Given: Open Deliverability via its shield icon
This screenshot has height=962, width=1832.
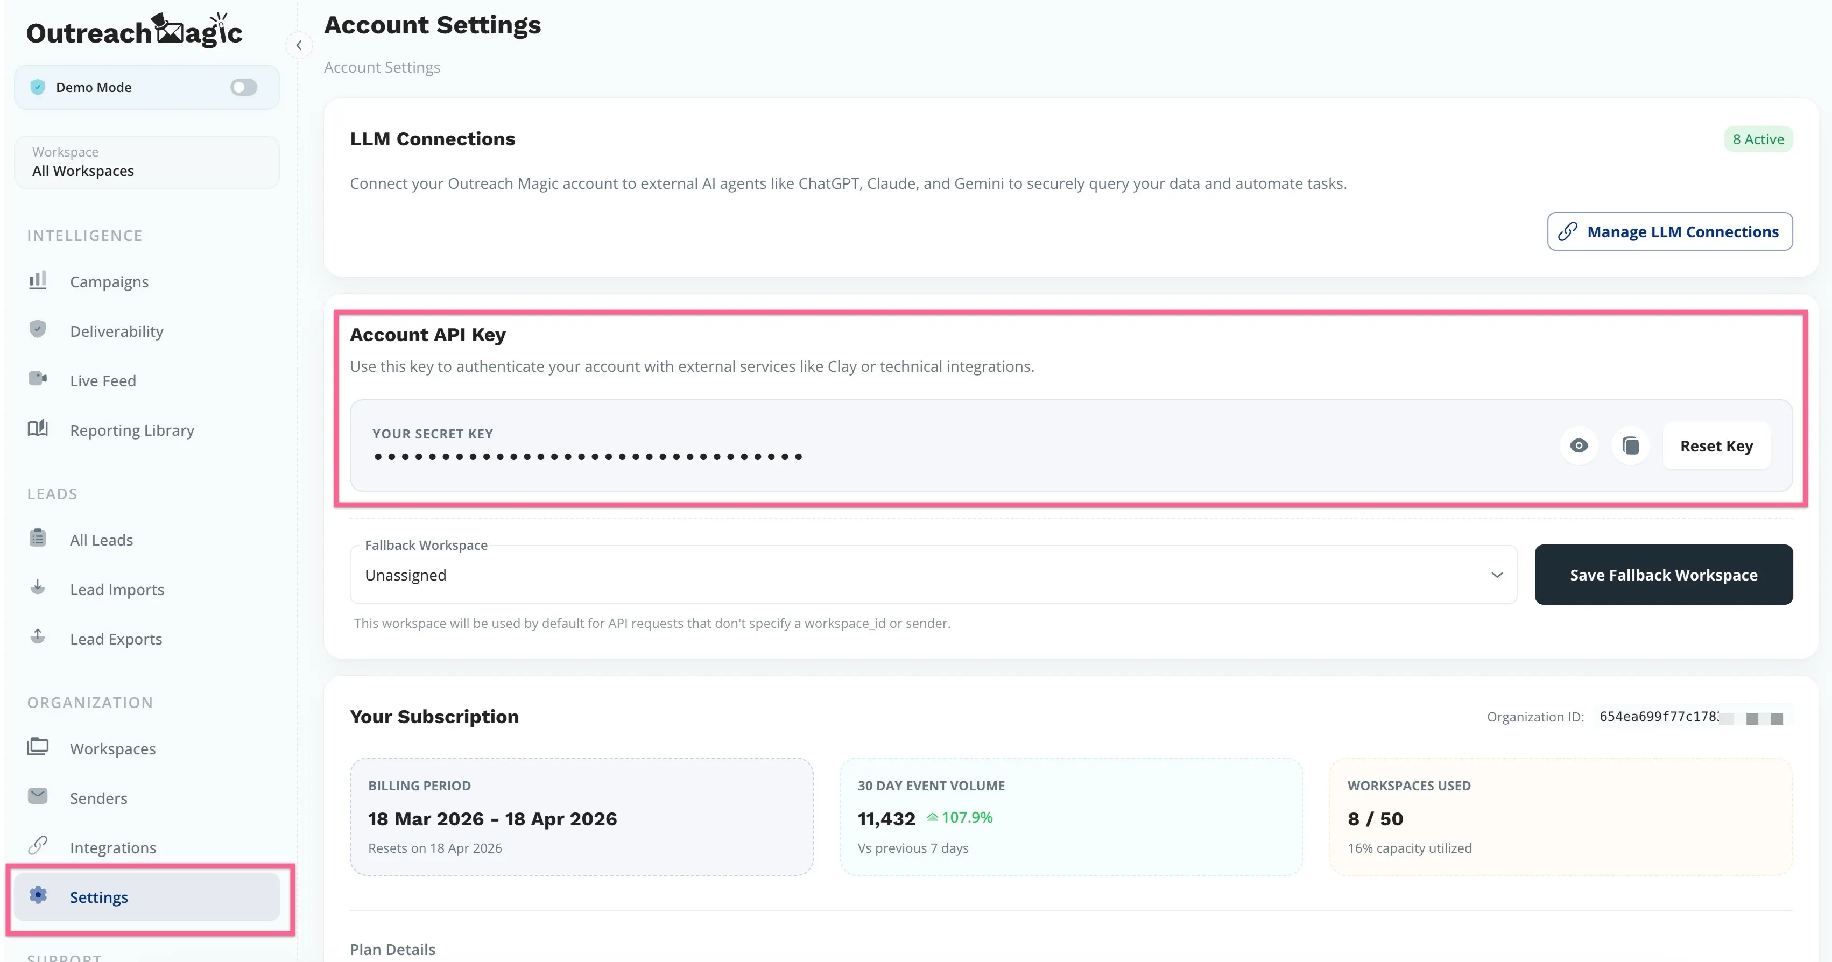Looking at the screenshot, I should tap(38, 329).
